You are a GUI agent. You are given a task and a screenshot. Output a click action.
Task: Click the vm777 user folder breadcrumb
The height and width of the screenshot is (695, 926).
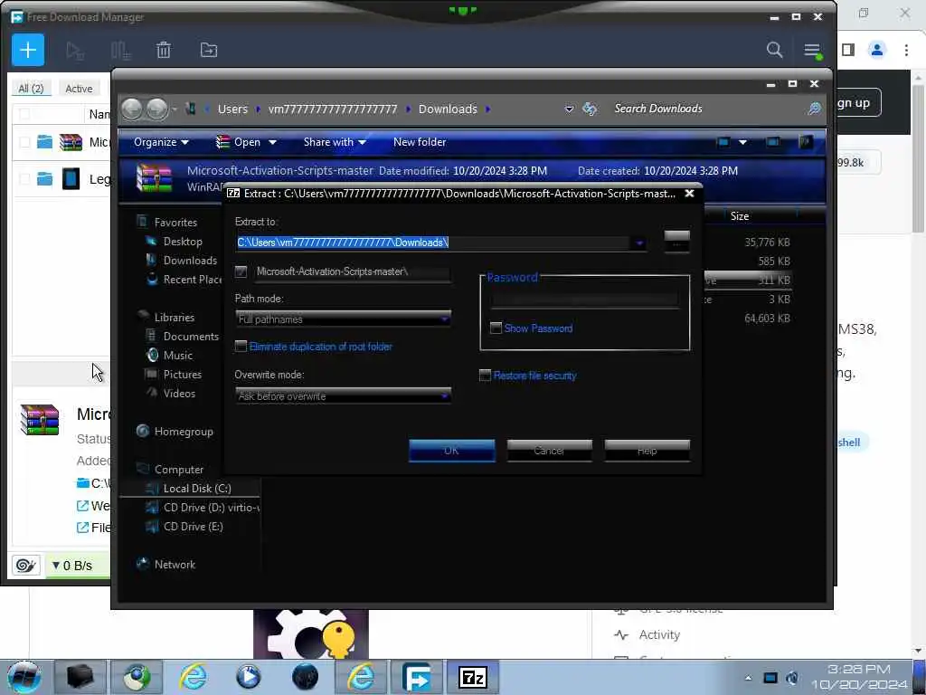click(333, 109)
